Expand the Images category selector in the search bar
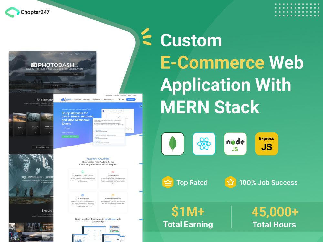The height and width of the screenshot is (242, 323). (75, 74)
